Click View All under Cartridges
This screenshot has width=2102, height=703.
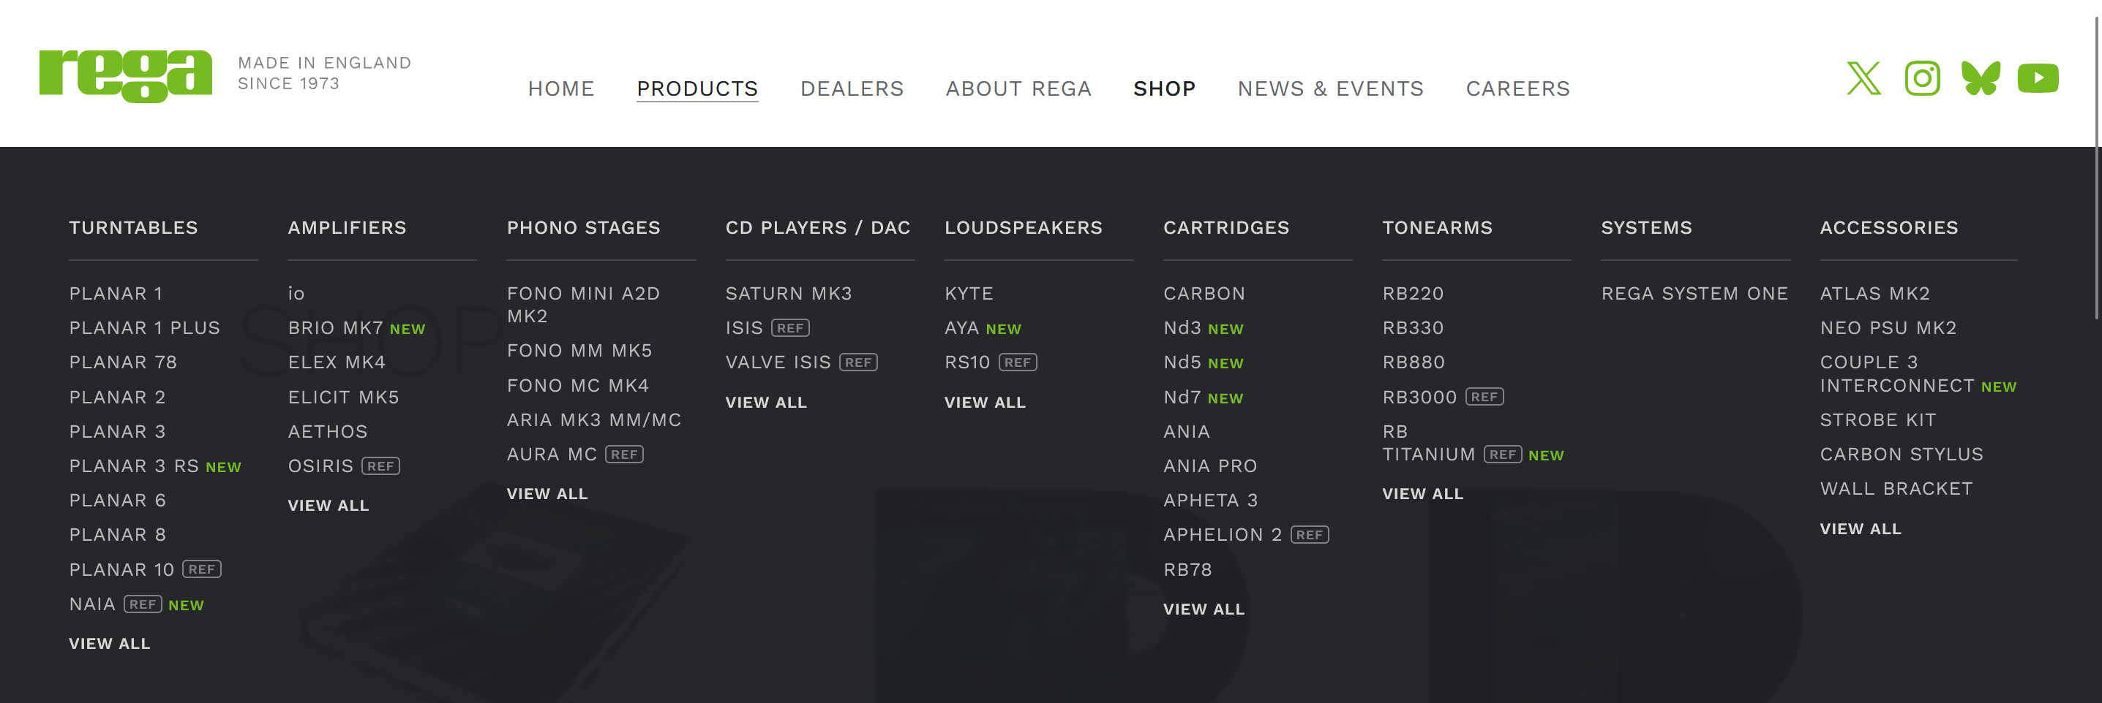tap(1204, 609)
